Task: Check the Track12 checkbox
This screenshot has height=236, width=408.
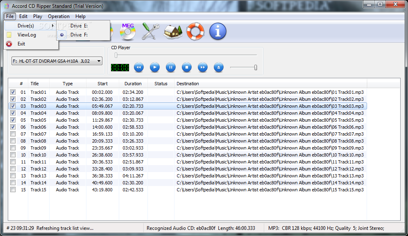Action: click(x=13, y=169)
